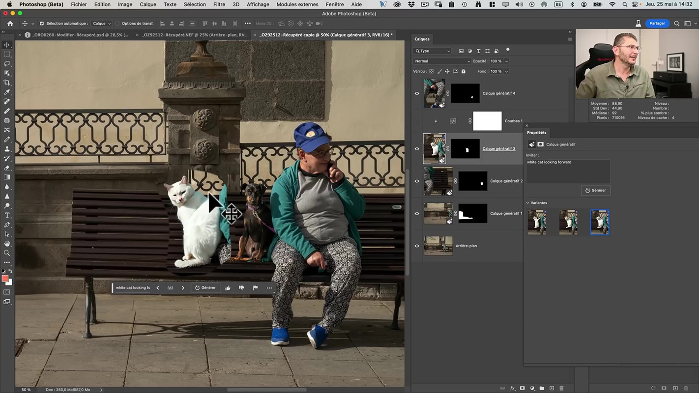Select the Pen tool
This screenshot has width=699, height=393.
click(7, 225)
